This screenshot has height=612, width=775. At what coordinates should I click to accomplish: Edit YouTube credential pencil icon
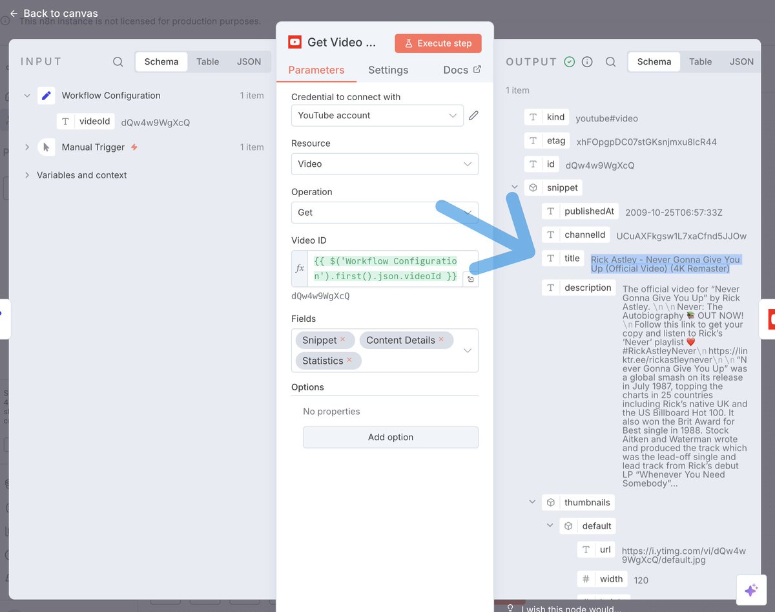click(473, 116)
